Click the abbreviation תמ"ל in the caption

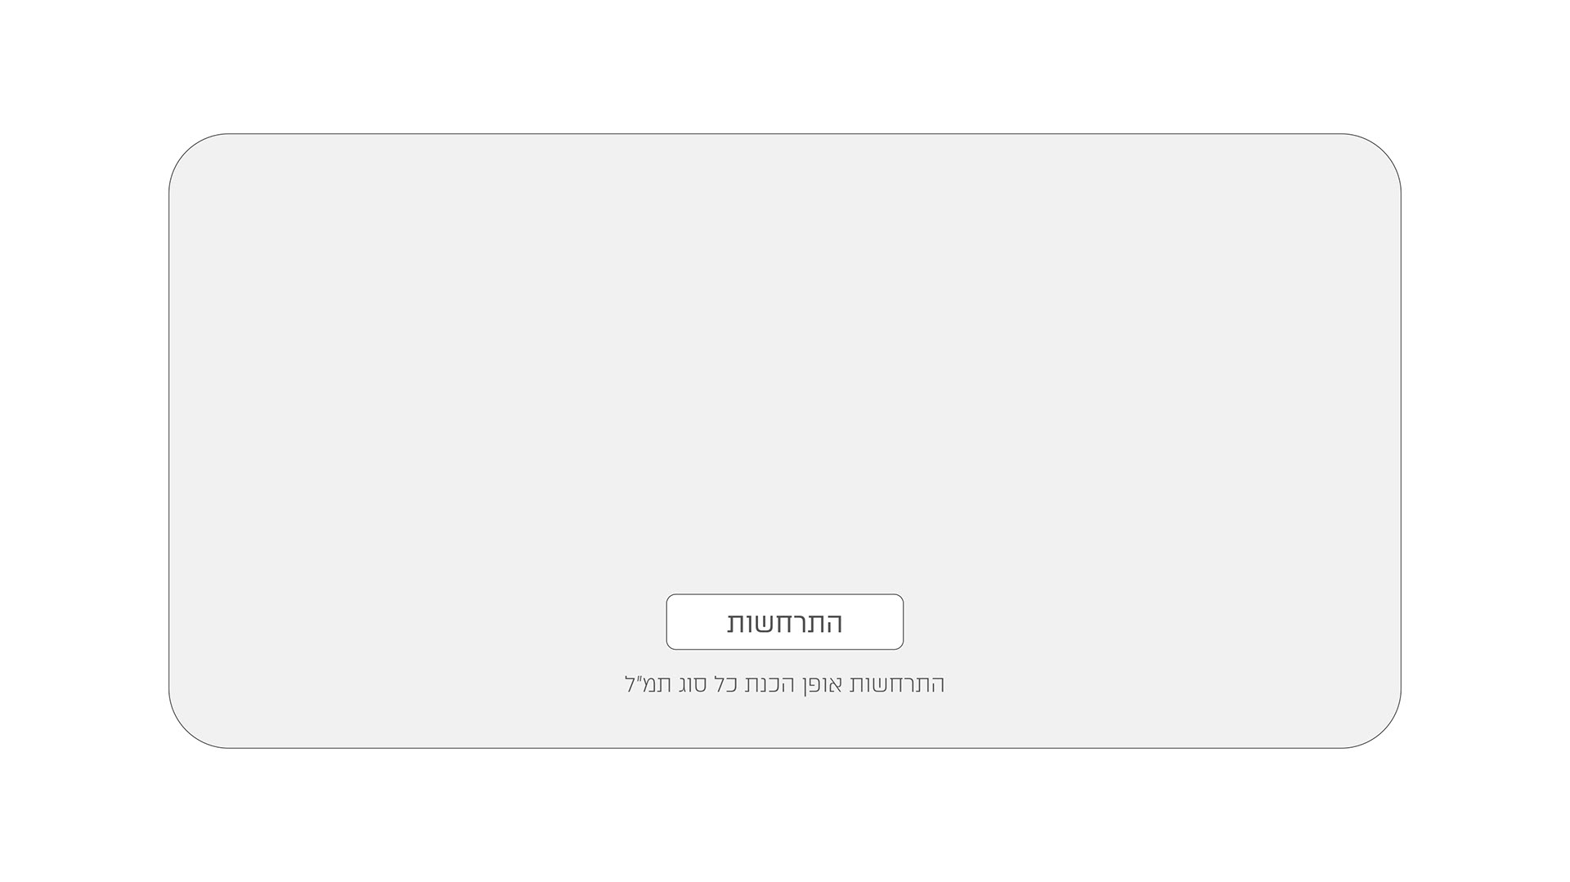point(647,684)
